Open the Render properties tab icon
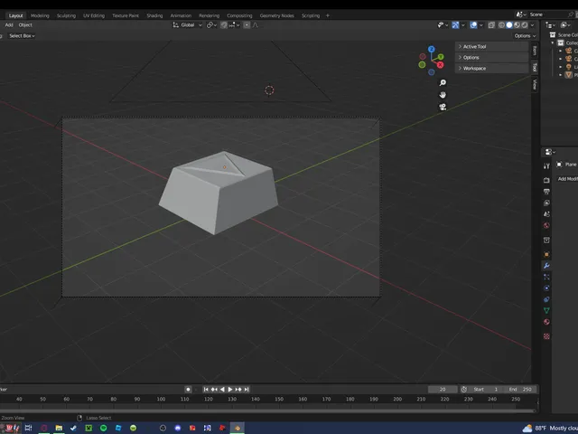 pyautogui.click(x=546, y=180)
